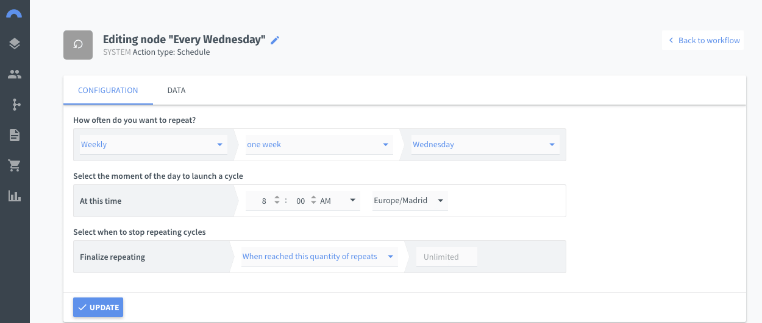Expand the Weekly frequency dropdown
This screenshot has height=323, width=762.
152,145
